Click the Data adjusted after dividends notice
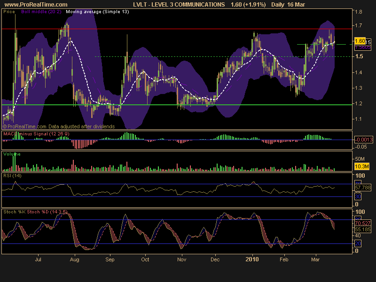This screenshot has height=282, width=376. point(81,126)
